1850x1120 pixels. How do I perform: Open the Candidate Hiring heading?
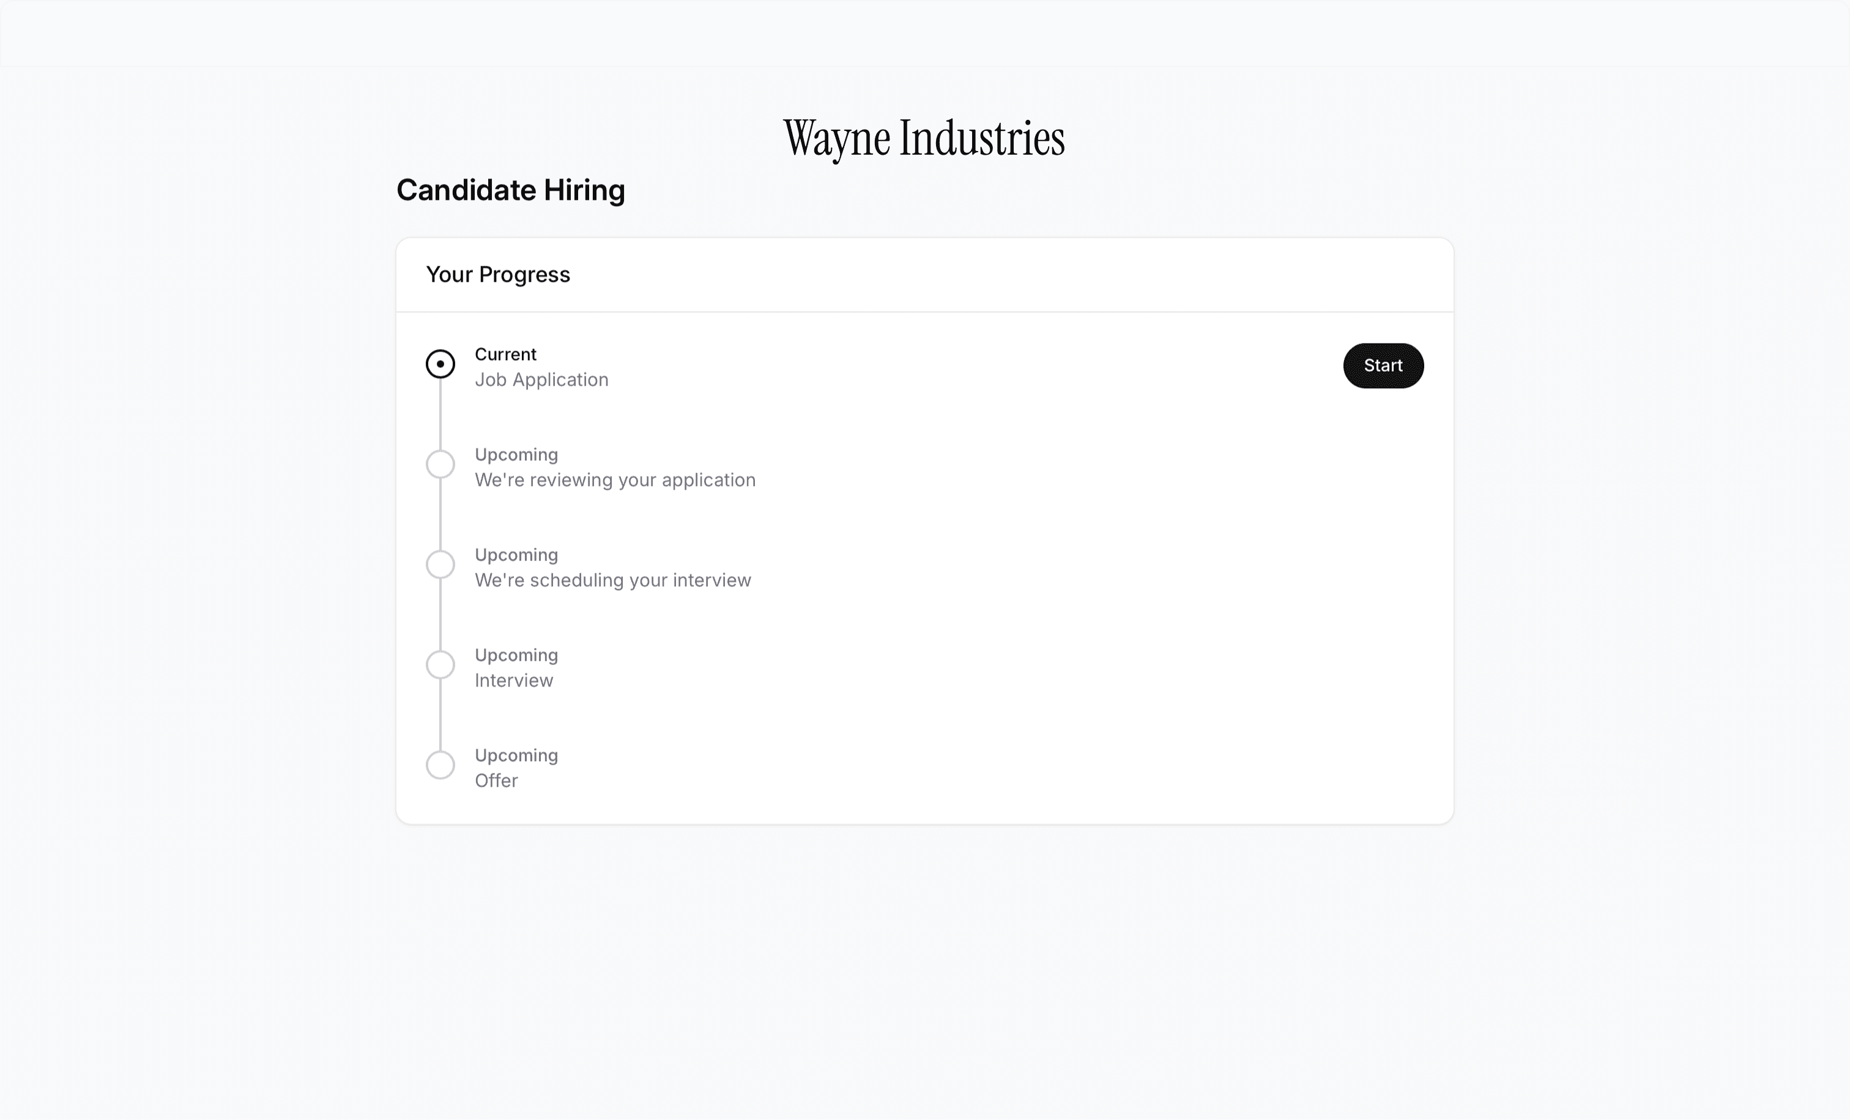[x=511, y=191]
